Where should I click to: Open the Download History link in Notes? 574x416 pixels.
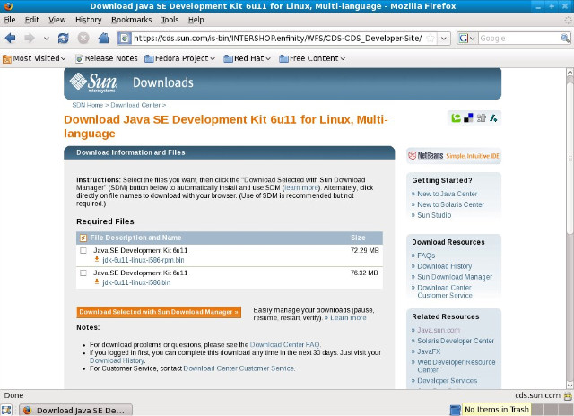pyautogui.click(x=117, y=360)
